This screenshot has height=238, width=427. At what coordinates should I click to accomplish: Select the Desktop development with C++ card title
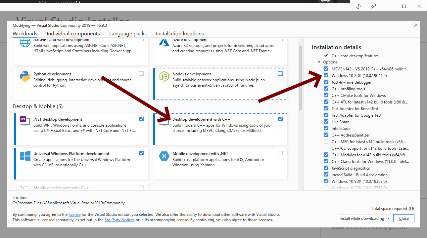click(201, 119)
